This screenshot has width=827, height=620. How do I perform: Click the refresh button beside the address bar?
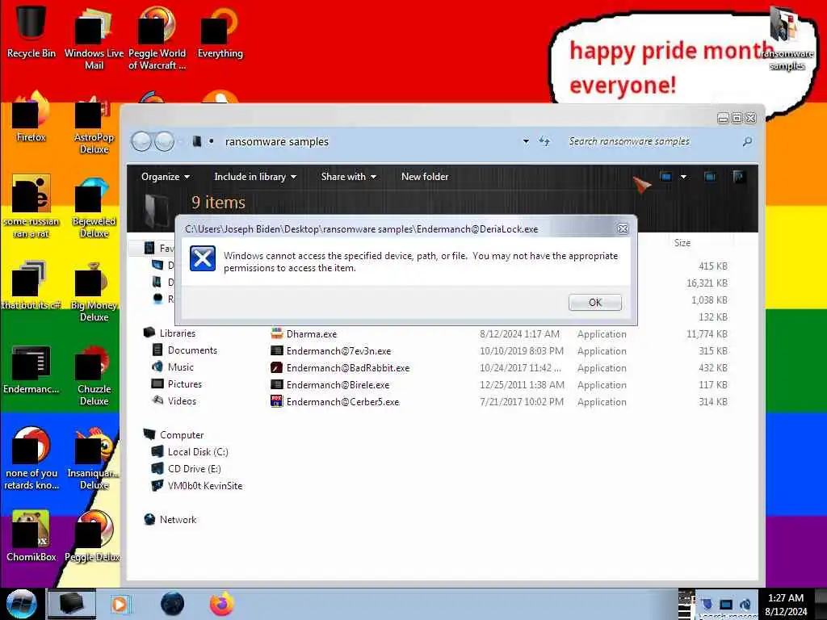click(x=544, y=141)
